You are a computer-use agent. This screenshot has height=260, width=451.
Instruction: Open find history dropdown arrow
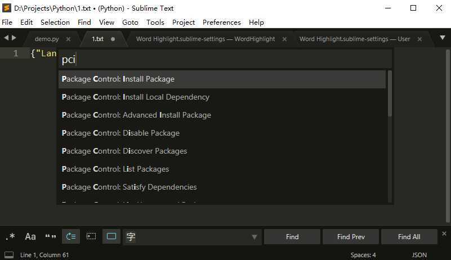coord(254,237)
